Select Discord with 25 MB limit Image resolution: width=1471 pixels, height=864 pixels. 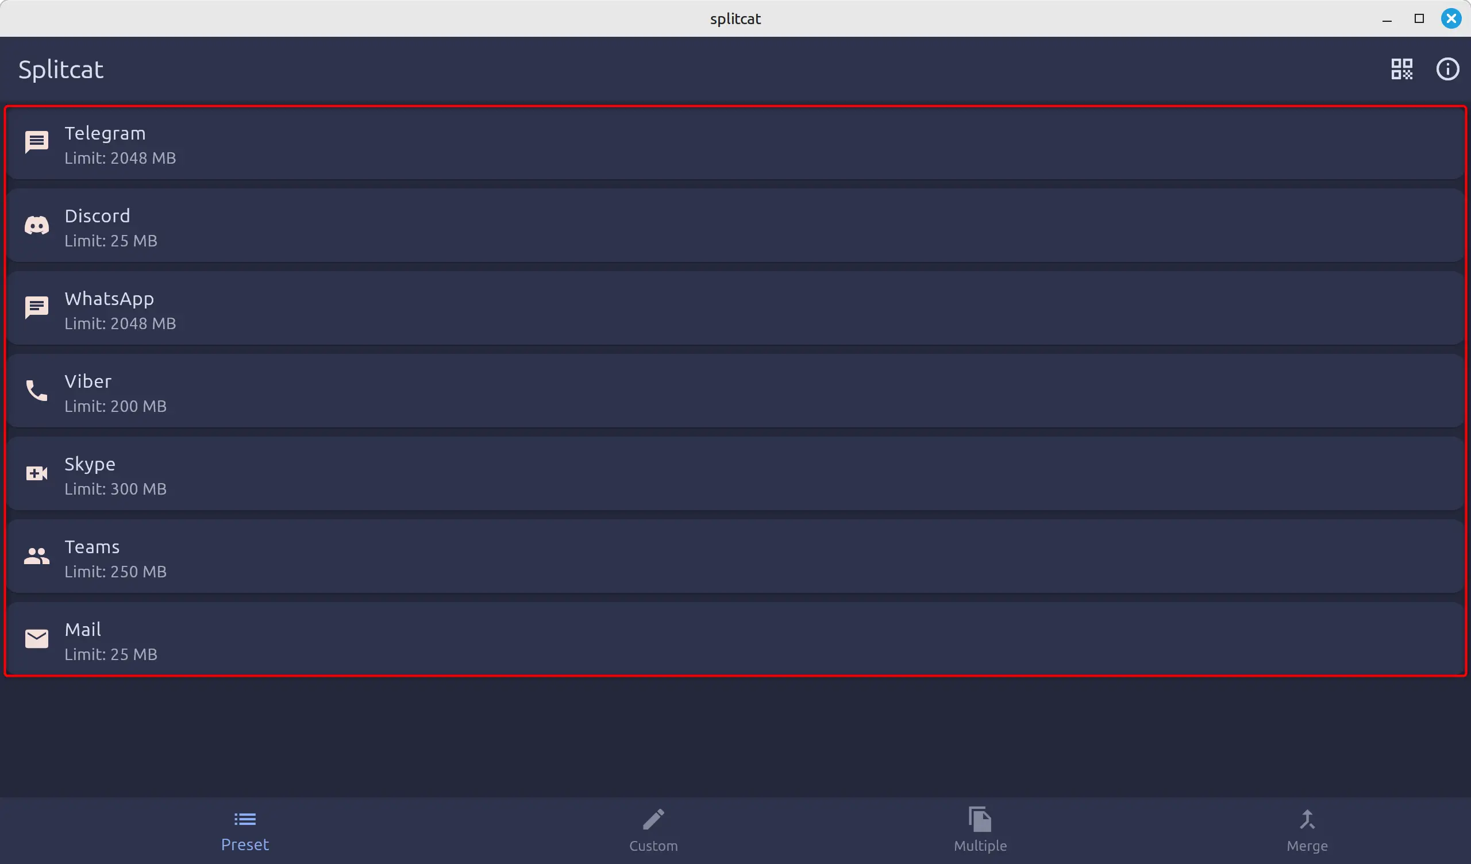point(735,226)
